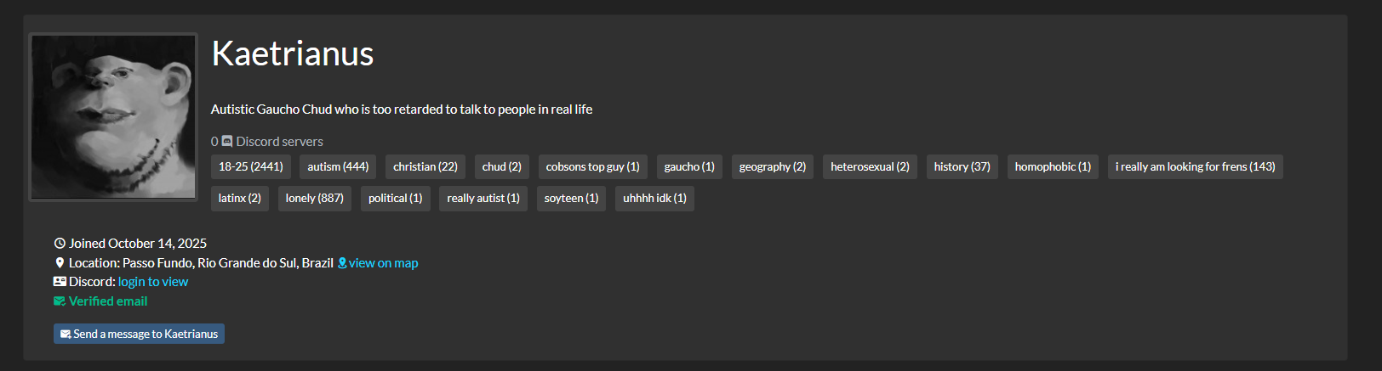Viewport: 1382px width, 371px height.
Task: Click the Discord ID card icon
Action: [60, 282]
